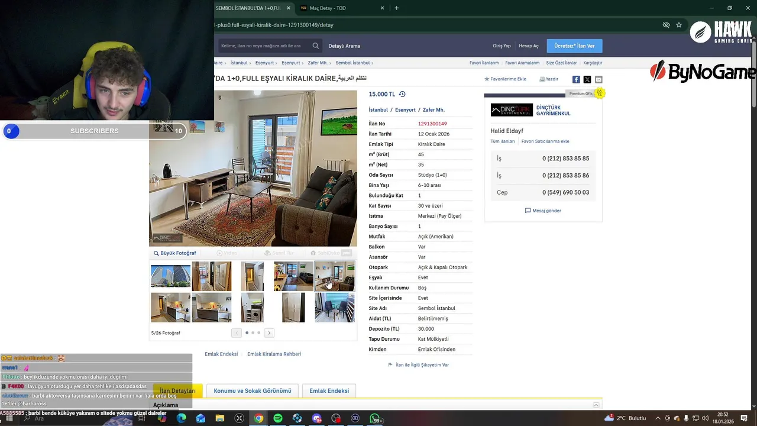Open Konumu ve Sokak Görünümü tab
Image resolution: width=757 pixels, height=426 pixels.
pos(253,391)
